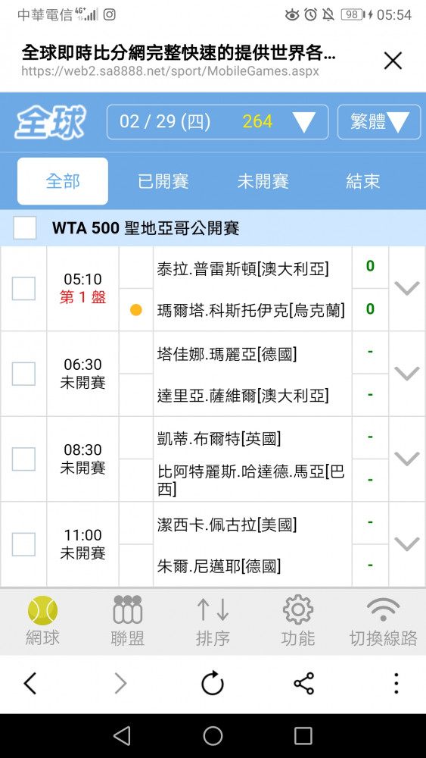
Task: Go back with browser back arrow
Action: [30, 684]
